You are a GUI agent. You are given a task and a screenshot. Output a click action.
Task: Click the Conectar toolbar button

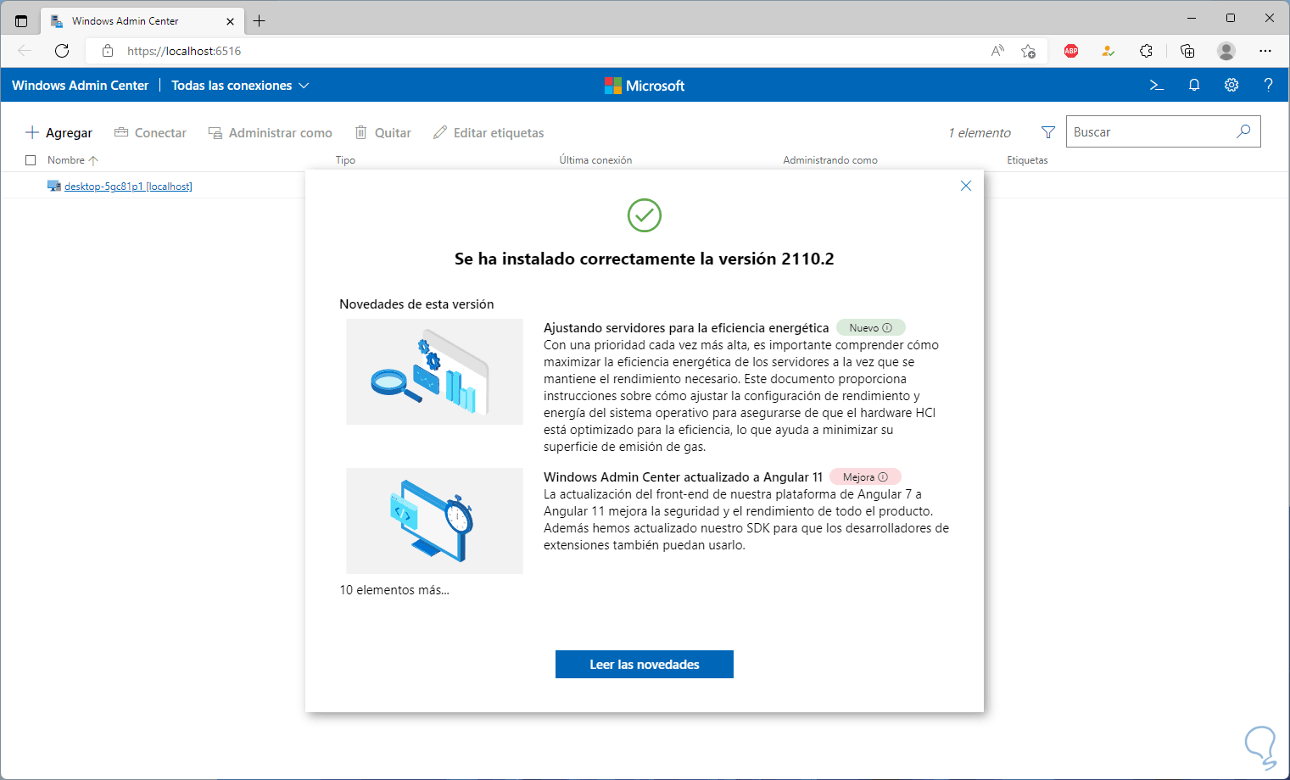click(150, 132)
